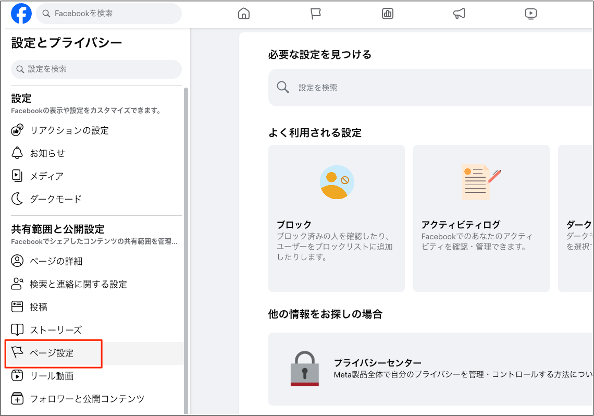Screen dimensions: 594x416
Task: Click the 他の情報をお探しの場合 heading
Action: [325, 314]
